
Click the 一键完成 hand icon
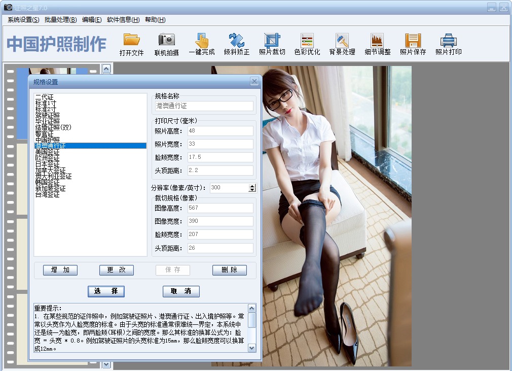[x=202, y=40]
